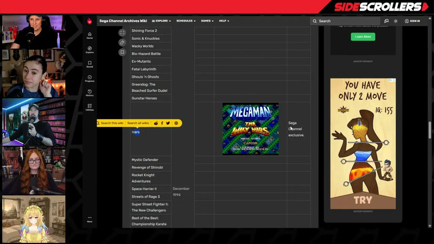Expand the Schedules dropdown menu

click(186, 21)
